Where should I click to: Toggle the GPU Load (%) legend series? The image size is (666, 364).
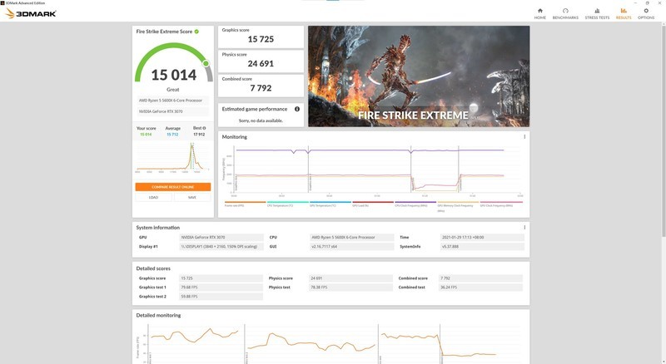(x=372, y=204)
